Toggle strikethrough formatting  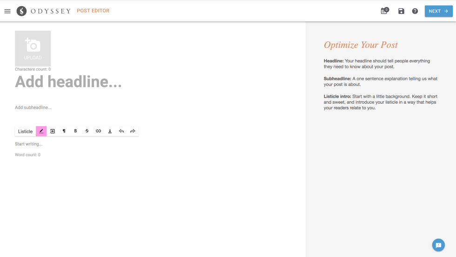[x=87, y=131]
